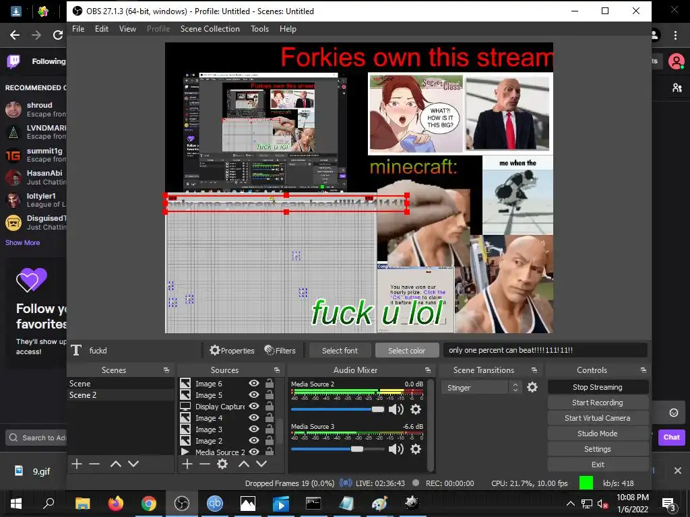Open Media Source 3 audio settings gear

pyautogui.click(x=415, y=449)
